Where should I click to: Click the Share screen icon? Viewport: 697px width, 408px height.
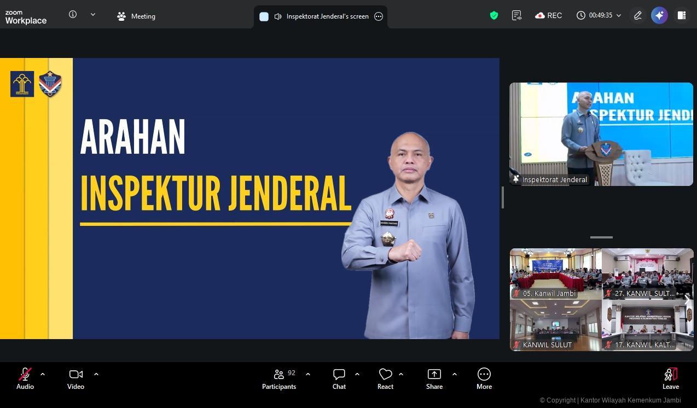[x=434, y=378]
